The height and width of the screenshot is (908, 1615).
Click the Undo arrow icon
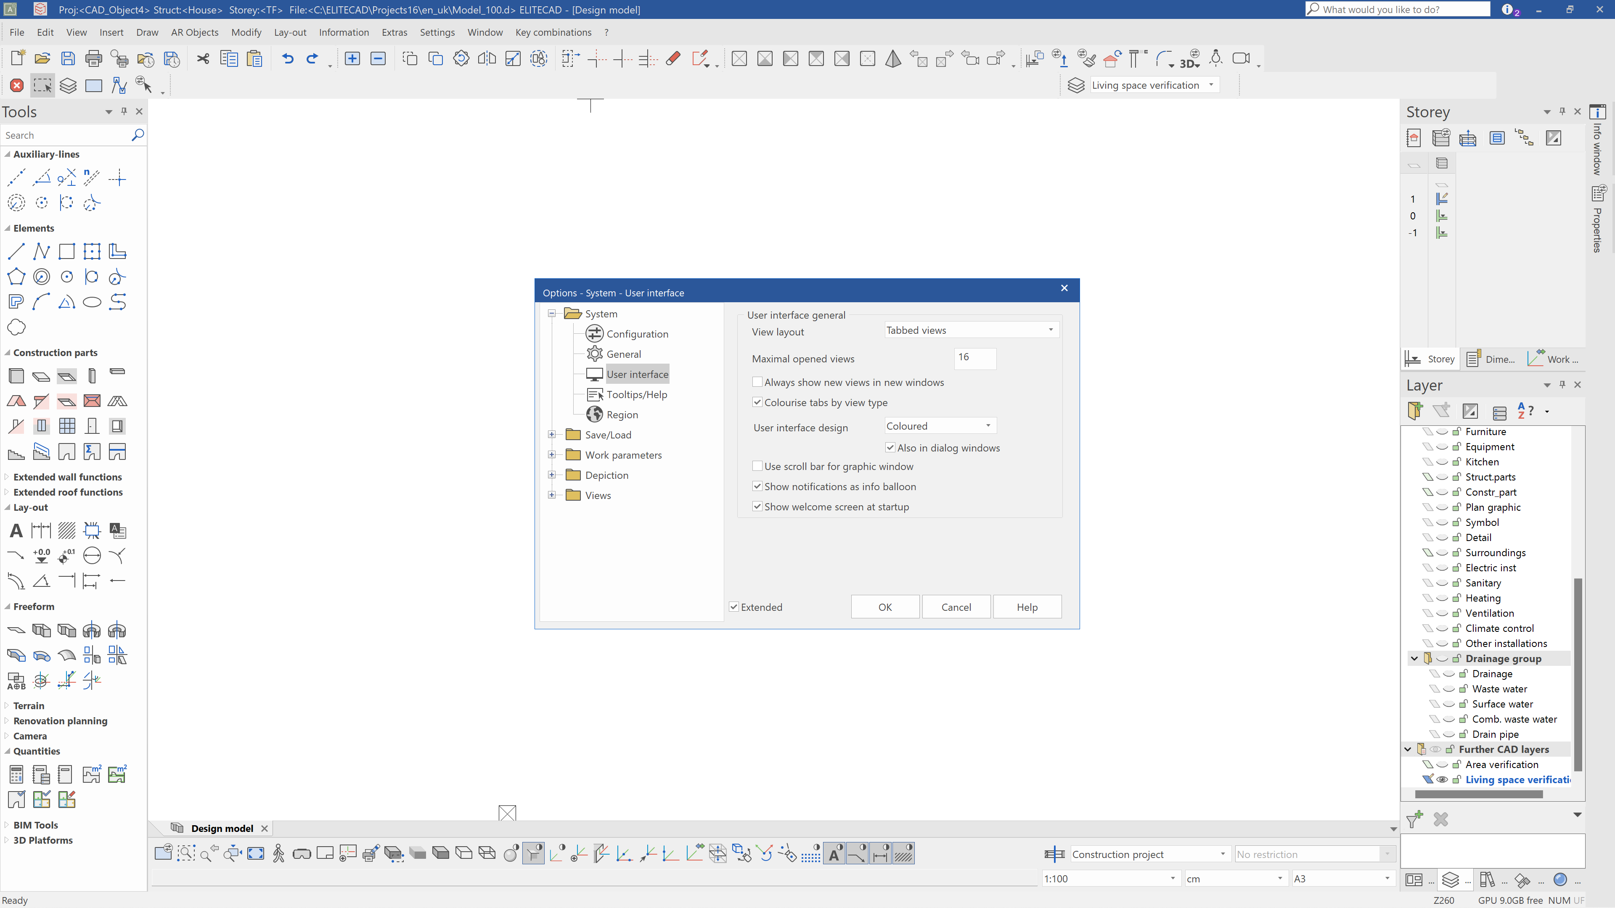tap(288, 59)
